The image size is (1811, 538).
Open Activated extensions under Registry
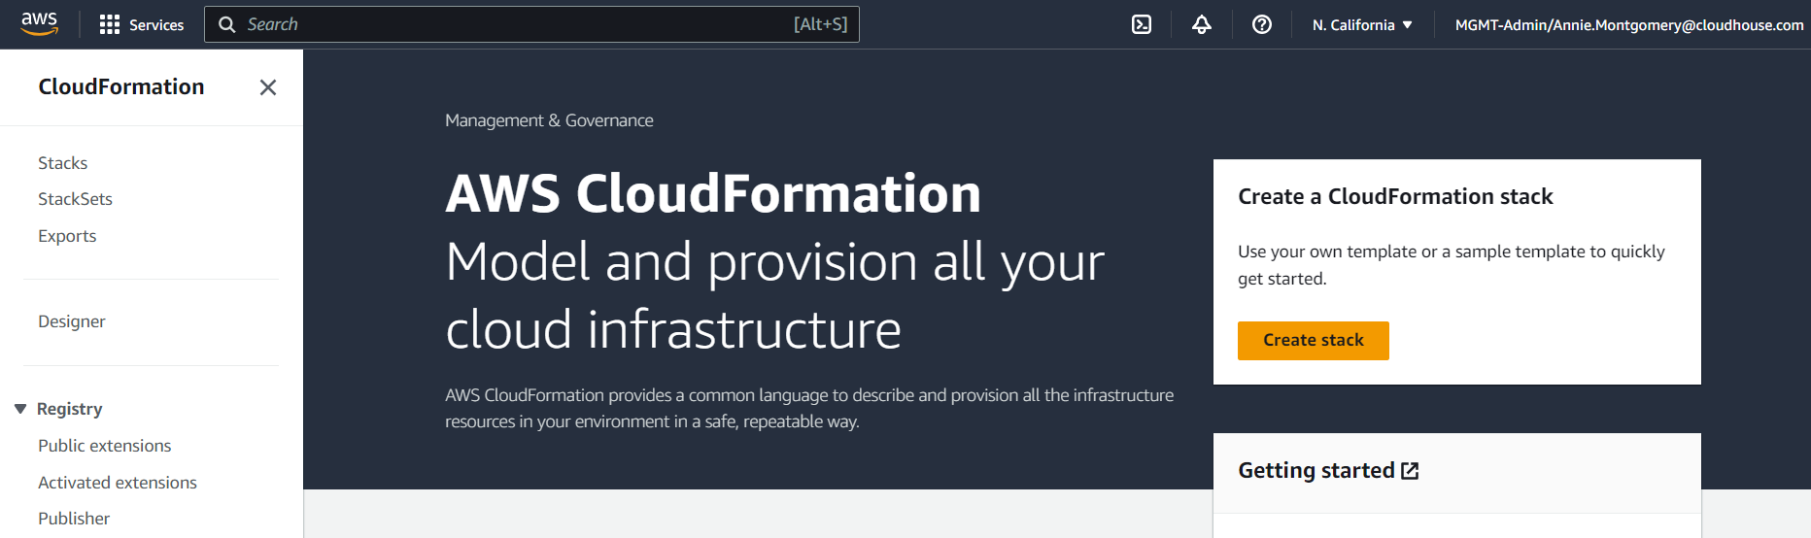(x=118, y=483)
